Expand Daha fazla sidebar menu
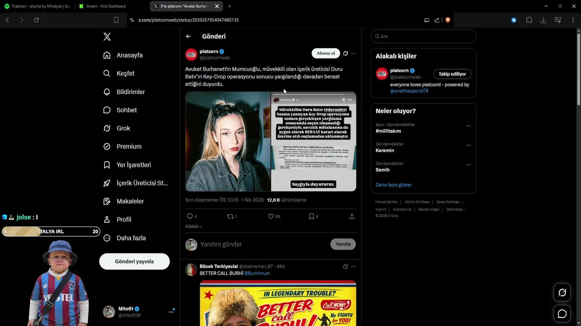This screenshot has height=326, width=581. [124, 238]
